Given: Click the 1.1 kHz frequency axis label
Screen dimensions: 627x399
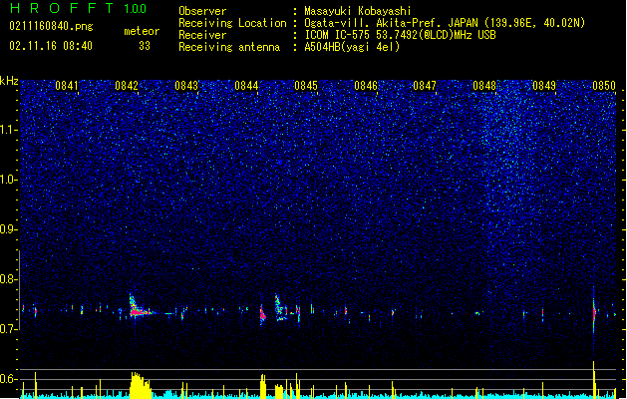Looking at the screenshot, I should click(x=8, y=130).
